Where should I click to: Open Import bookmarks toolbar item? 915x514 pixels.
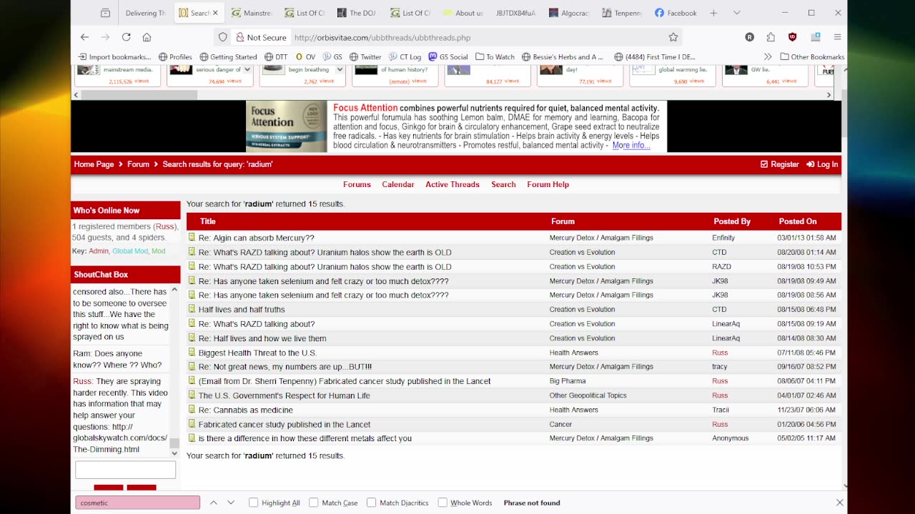[x=114, y=56]
